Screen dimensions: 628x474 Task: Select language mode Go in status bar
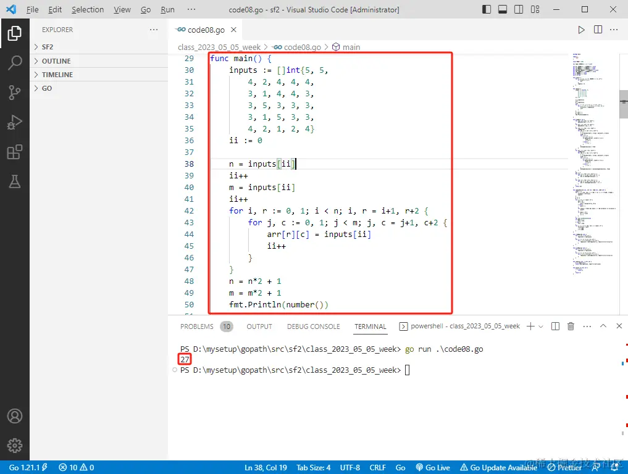point(400,468)
